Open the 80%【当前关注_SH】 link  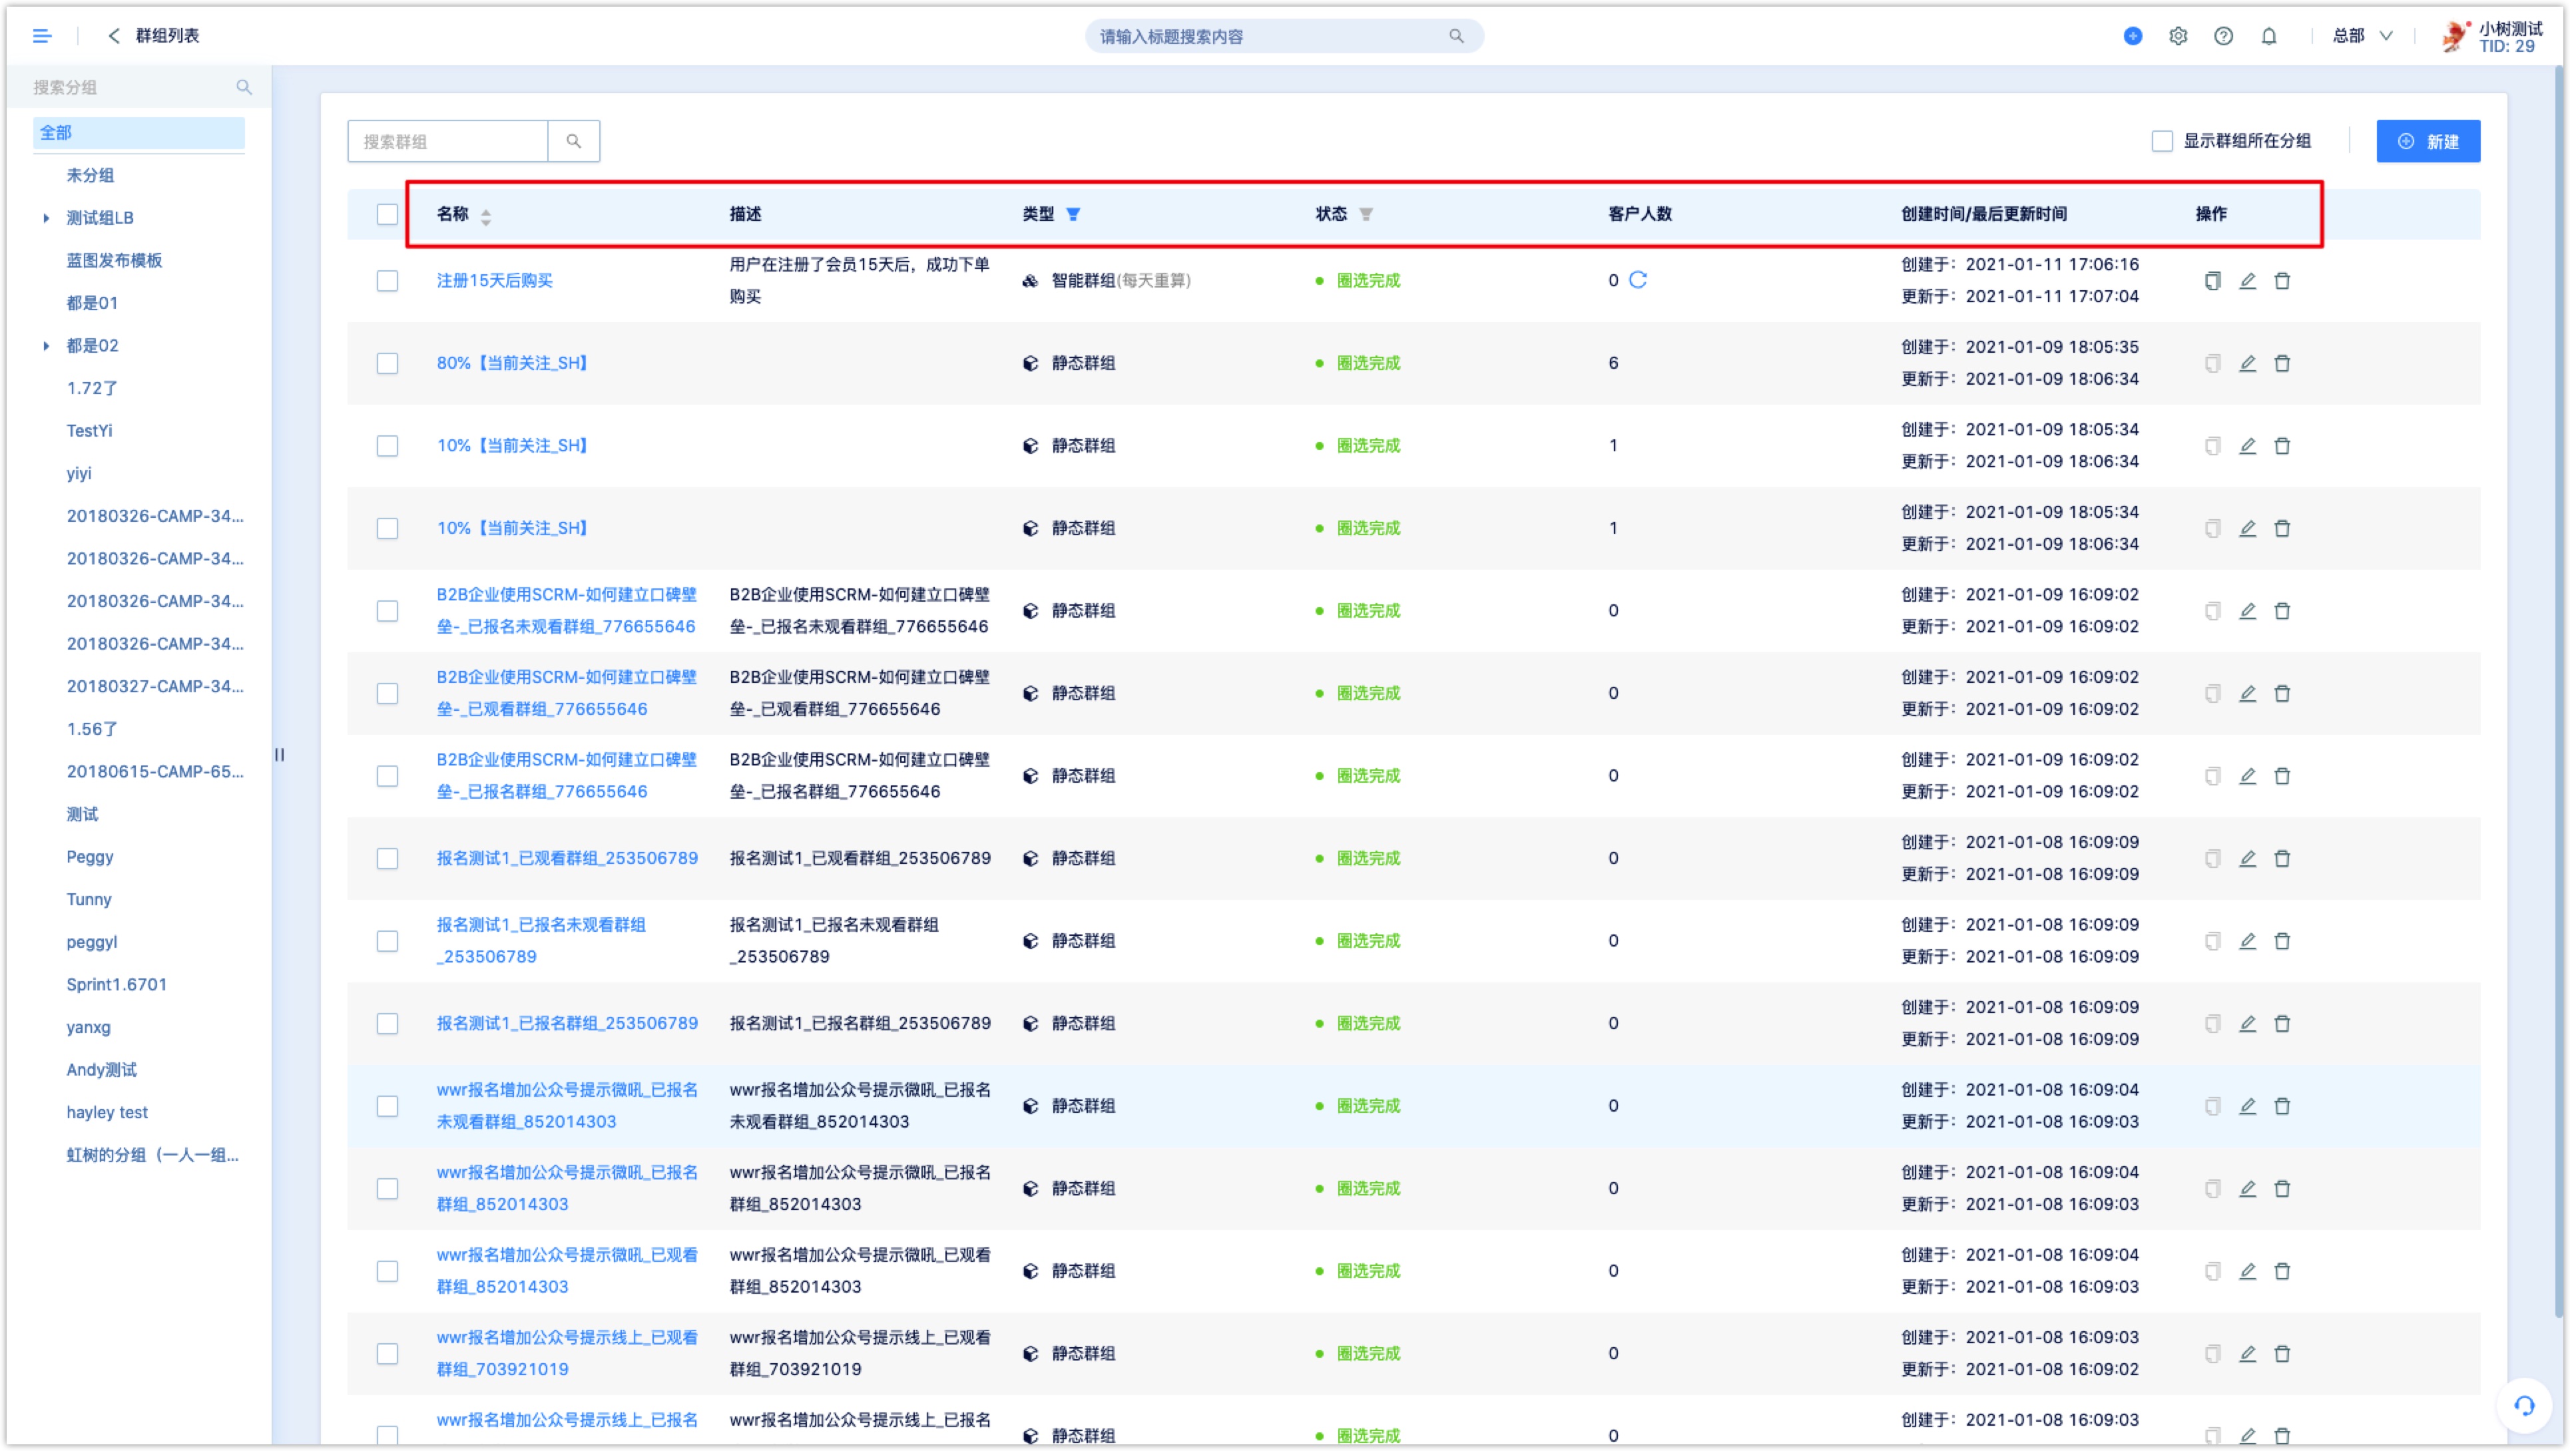tap(514, 364)
